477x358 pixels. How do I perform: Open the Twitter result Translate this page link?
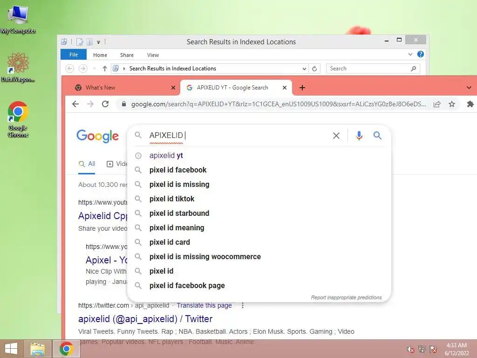(204, 305)
